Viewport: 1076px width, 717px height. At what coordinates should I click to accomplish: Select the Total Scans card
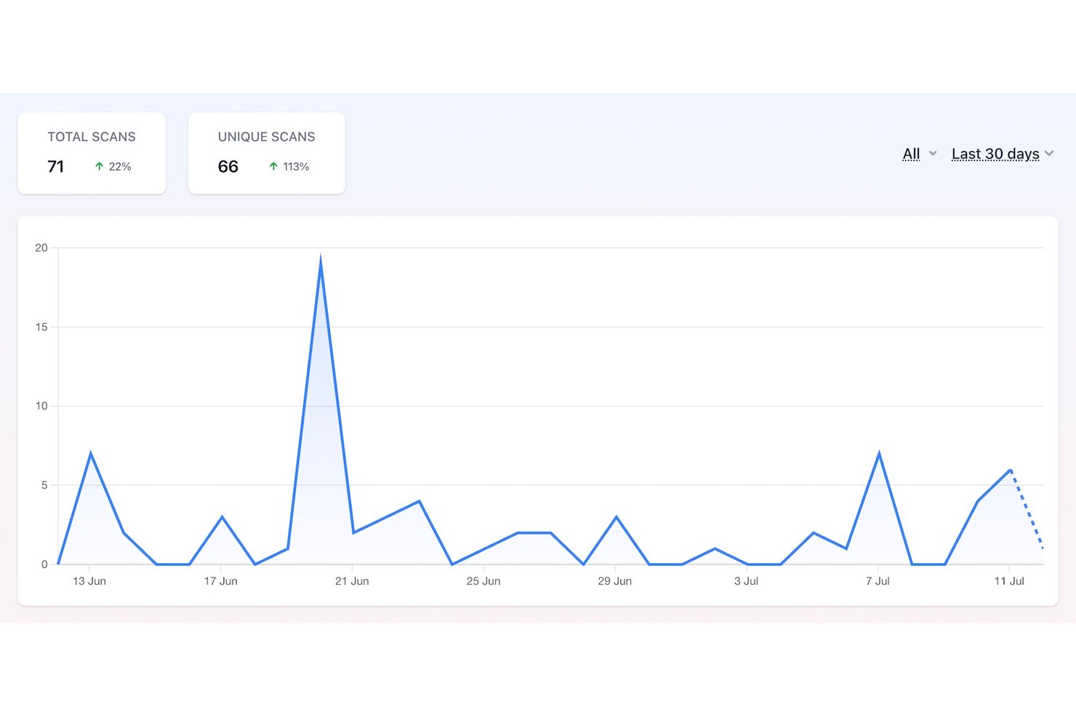(x=92, y=153)
